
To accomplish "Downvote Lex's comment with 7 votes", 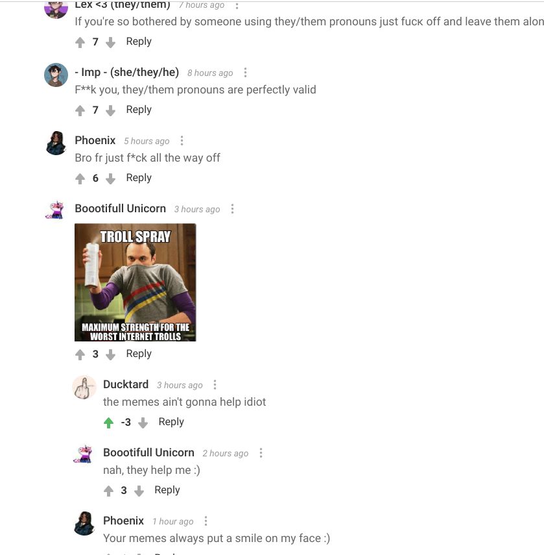I will pos(111,42).
